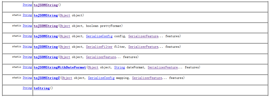This screenshot has height=98, width=272.
Task: Click the SerializeFilter type link
Action: [x=99, y=47]
